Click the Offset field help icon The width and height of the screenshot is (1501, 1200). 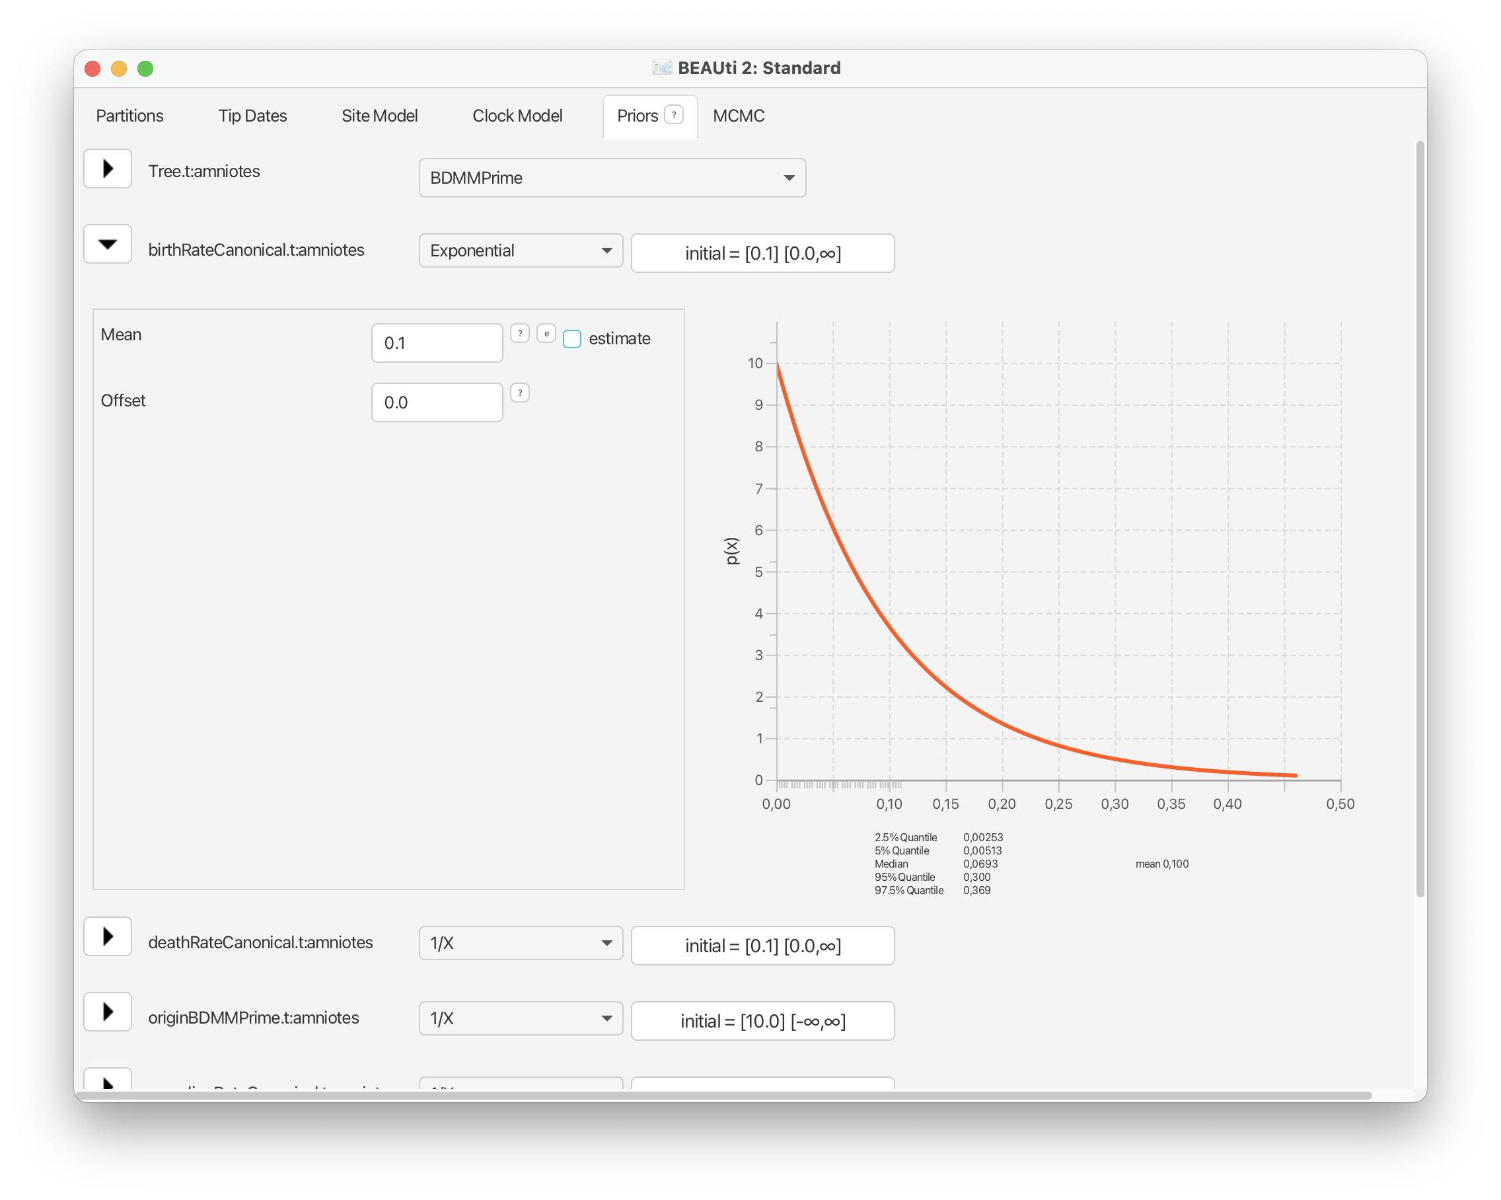[519, 393]
